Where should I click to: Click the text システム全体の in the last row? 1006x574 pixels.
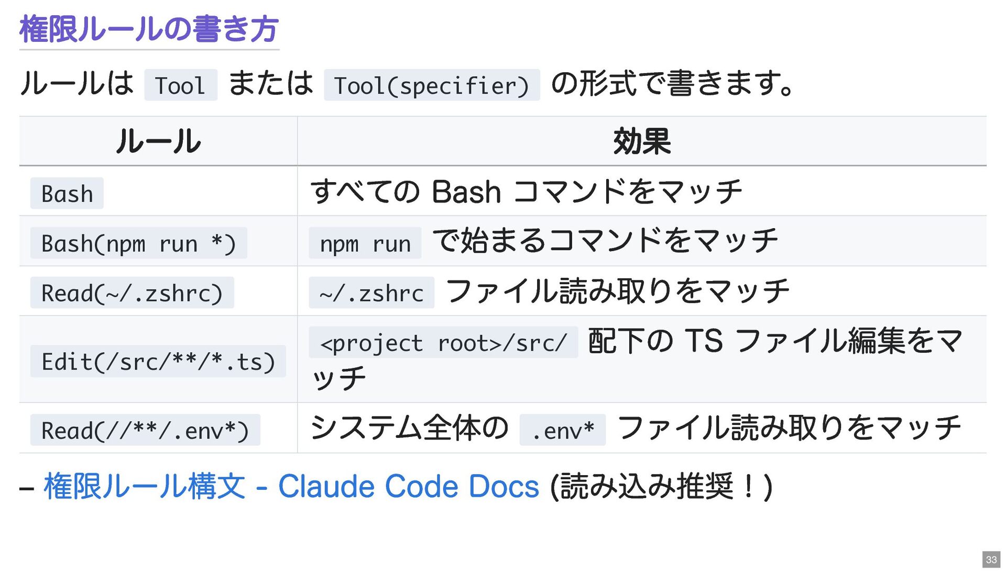point(409,428)
